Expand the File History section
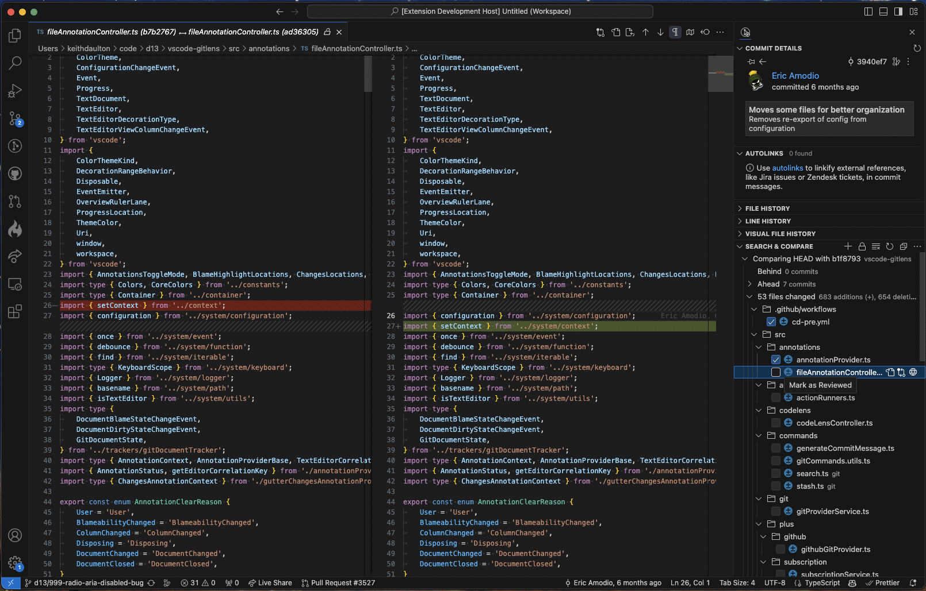Screen dimensions: 926x591 click(767, 208)
